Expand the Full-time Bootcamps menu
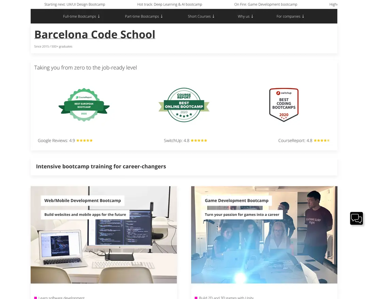The width and height of the screenshot is (368, 299). coord(81,16)
